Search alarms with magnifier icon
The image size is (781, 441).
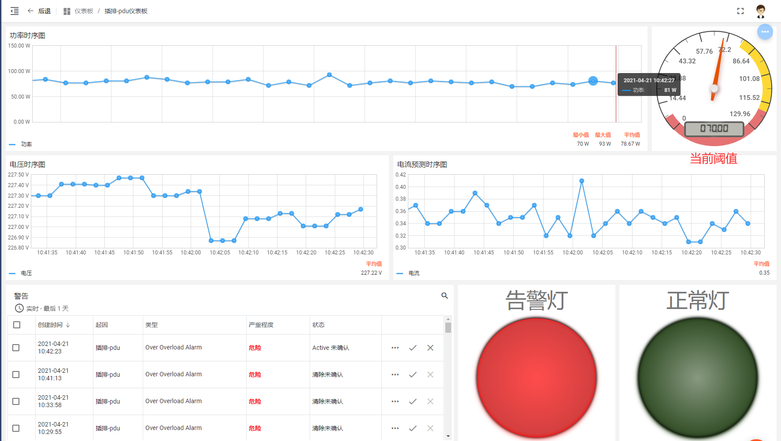pyautogui.click(x=445, y=296)
